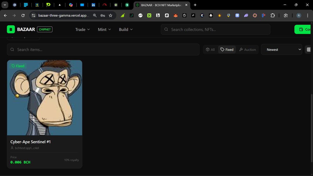This screenshot has height=176, width=313.
Task: Open the Trade dropdown menu
Action: coord(82,29)
